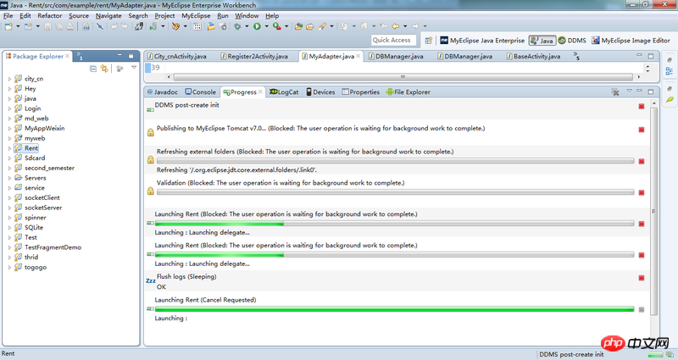Click the Quick Access search field

pyautogui.click(x=392, y=40)
